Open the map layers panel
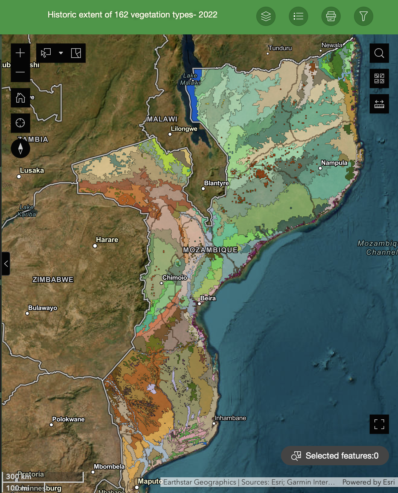398x493 pixels. click(266, 16)
